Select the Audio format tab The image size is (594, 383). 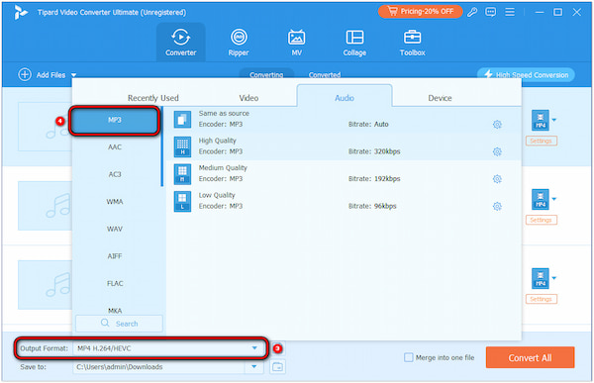pos(345,97)
